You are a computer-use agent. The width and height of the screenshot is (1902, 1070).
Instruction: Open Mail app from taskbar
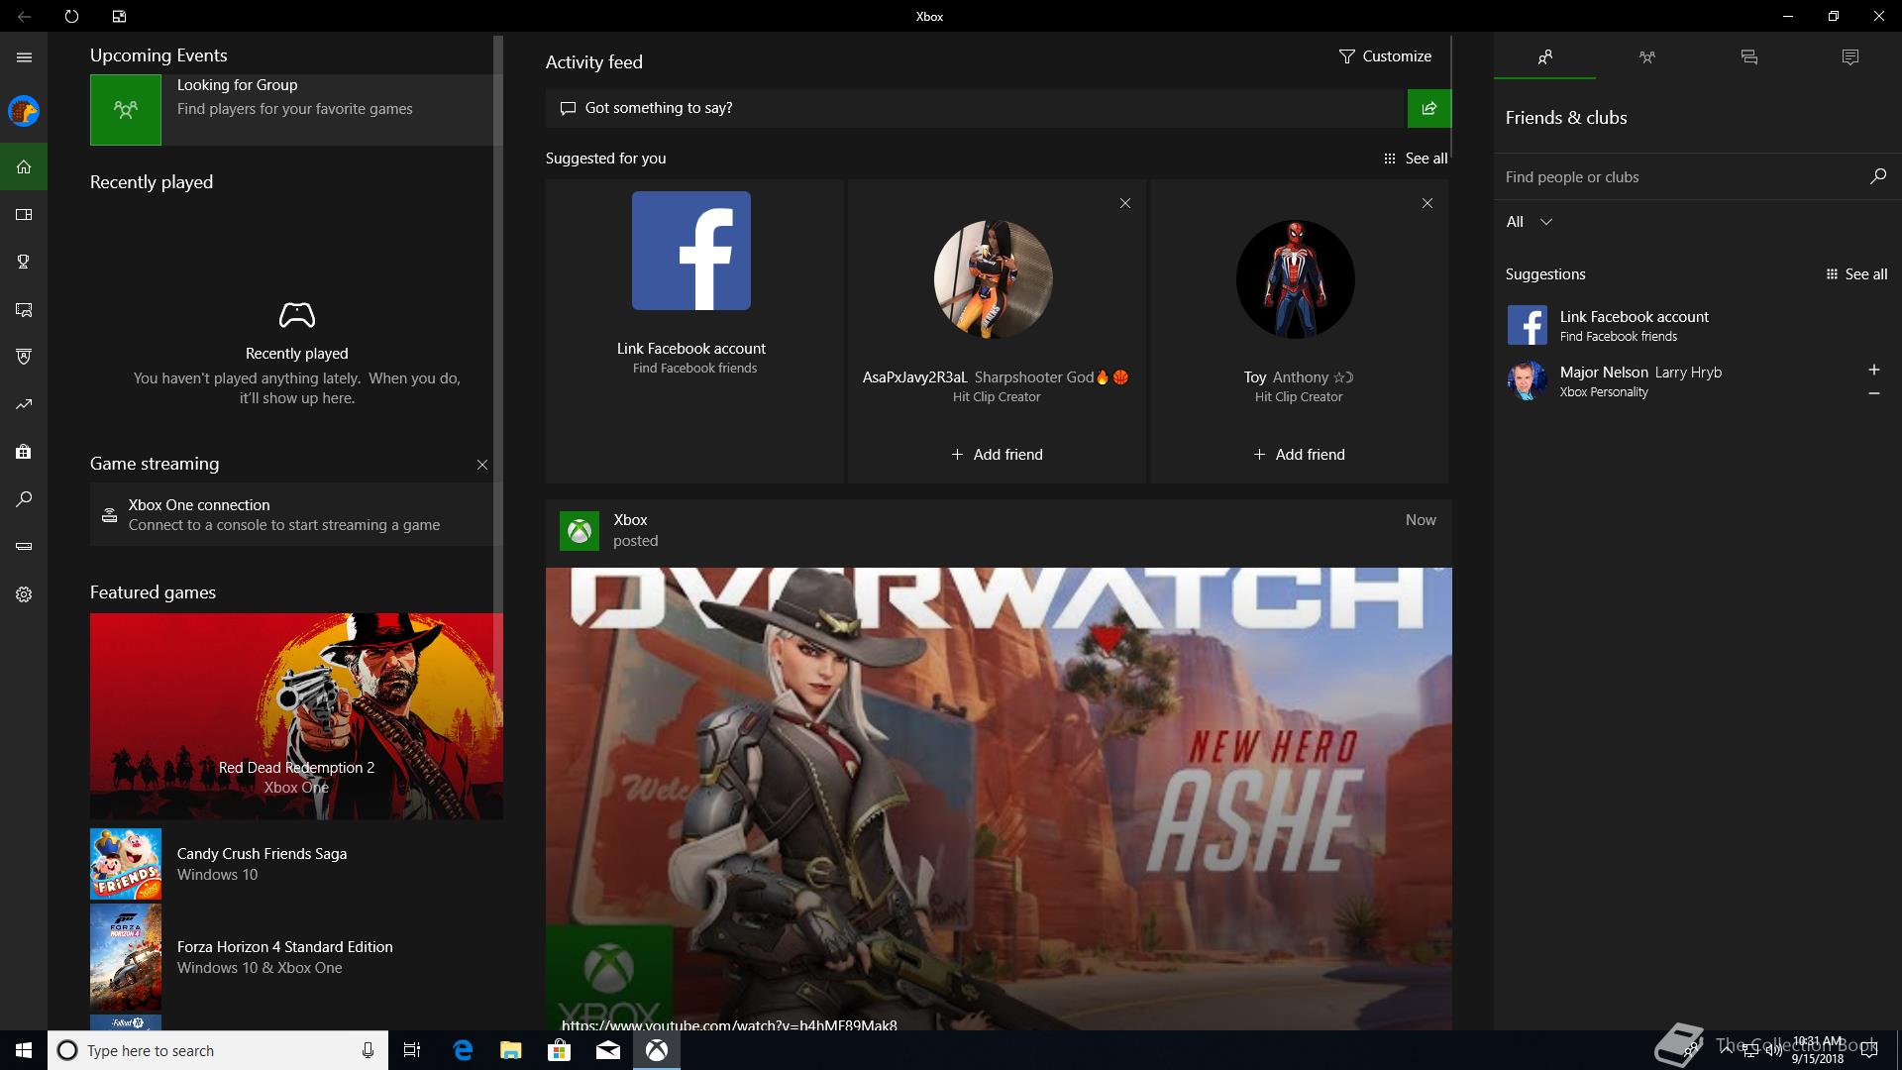(608, 1050)
